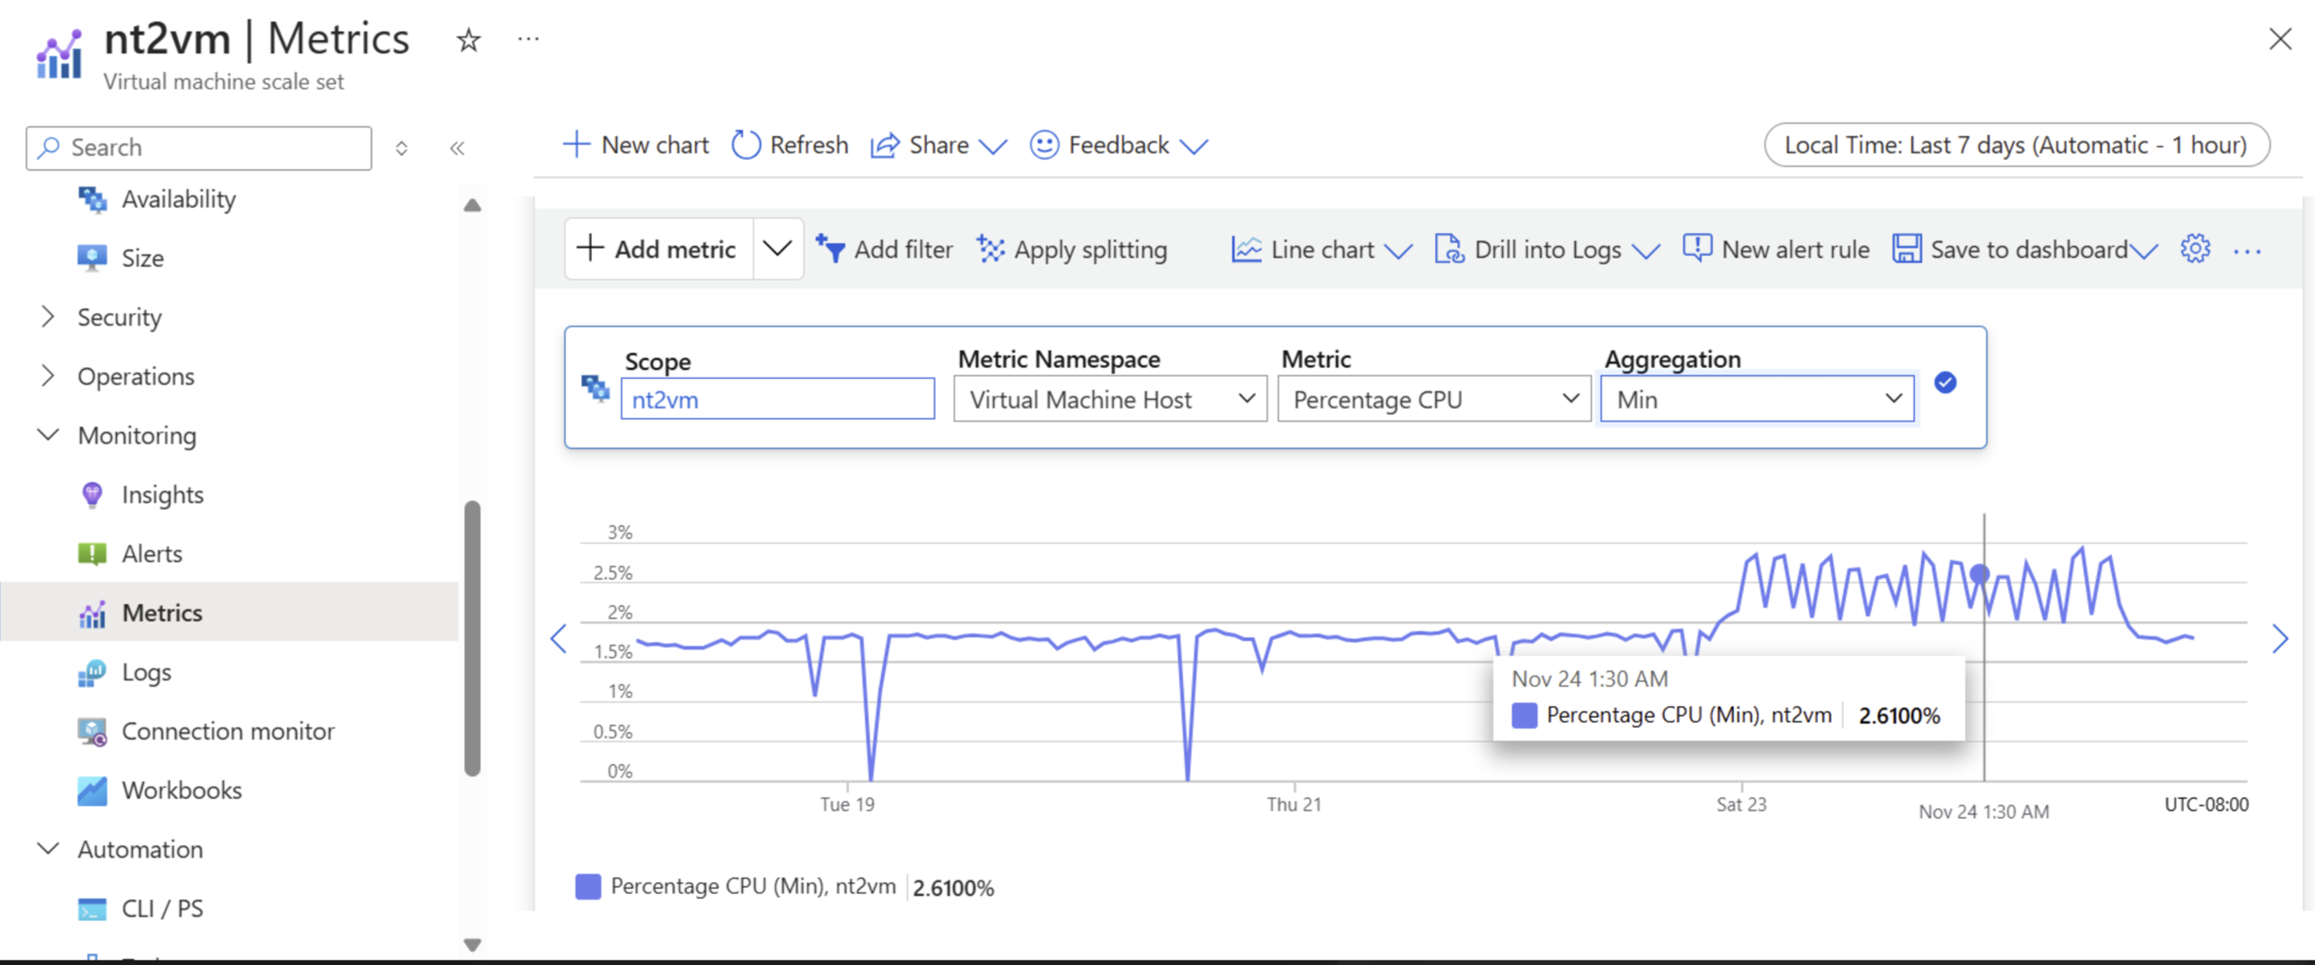Open the Line chart type dropdown

pyautogui.click(x=1321, y=250)
